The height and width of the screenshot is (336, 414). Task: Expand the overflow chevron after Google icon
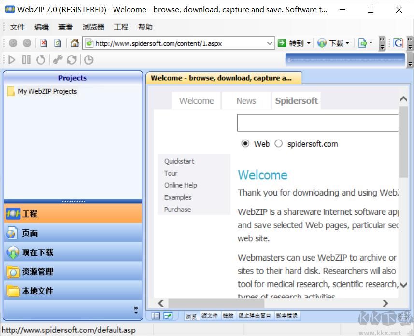[x=410, y=43]
